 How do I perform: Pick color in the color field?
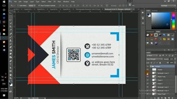click(161, 21)
